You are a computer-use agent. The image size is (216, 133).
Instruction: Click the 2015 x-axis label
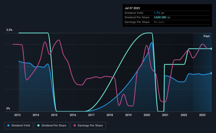click(x=54, y=115)
